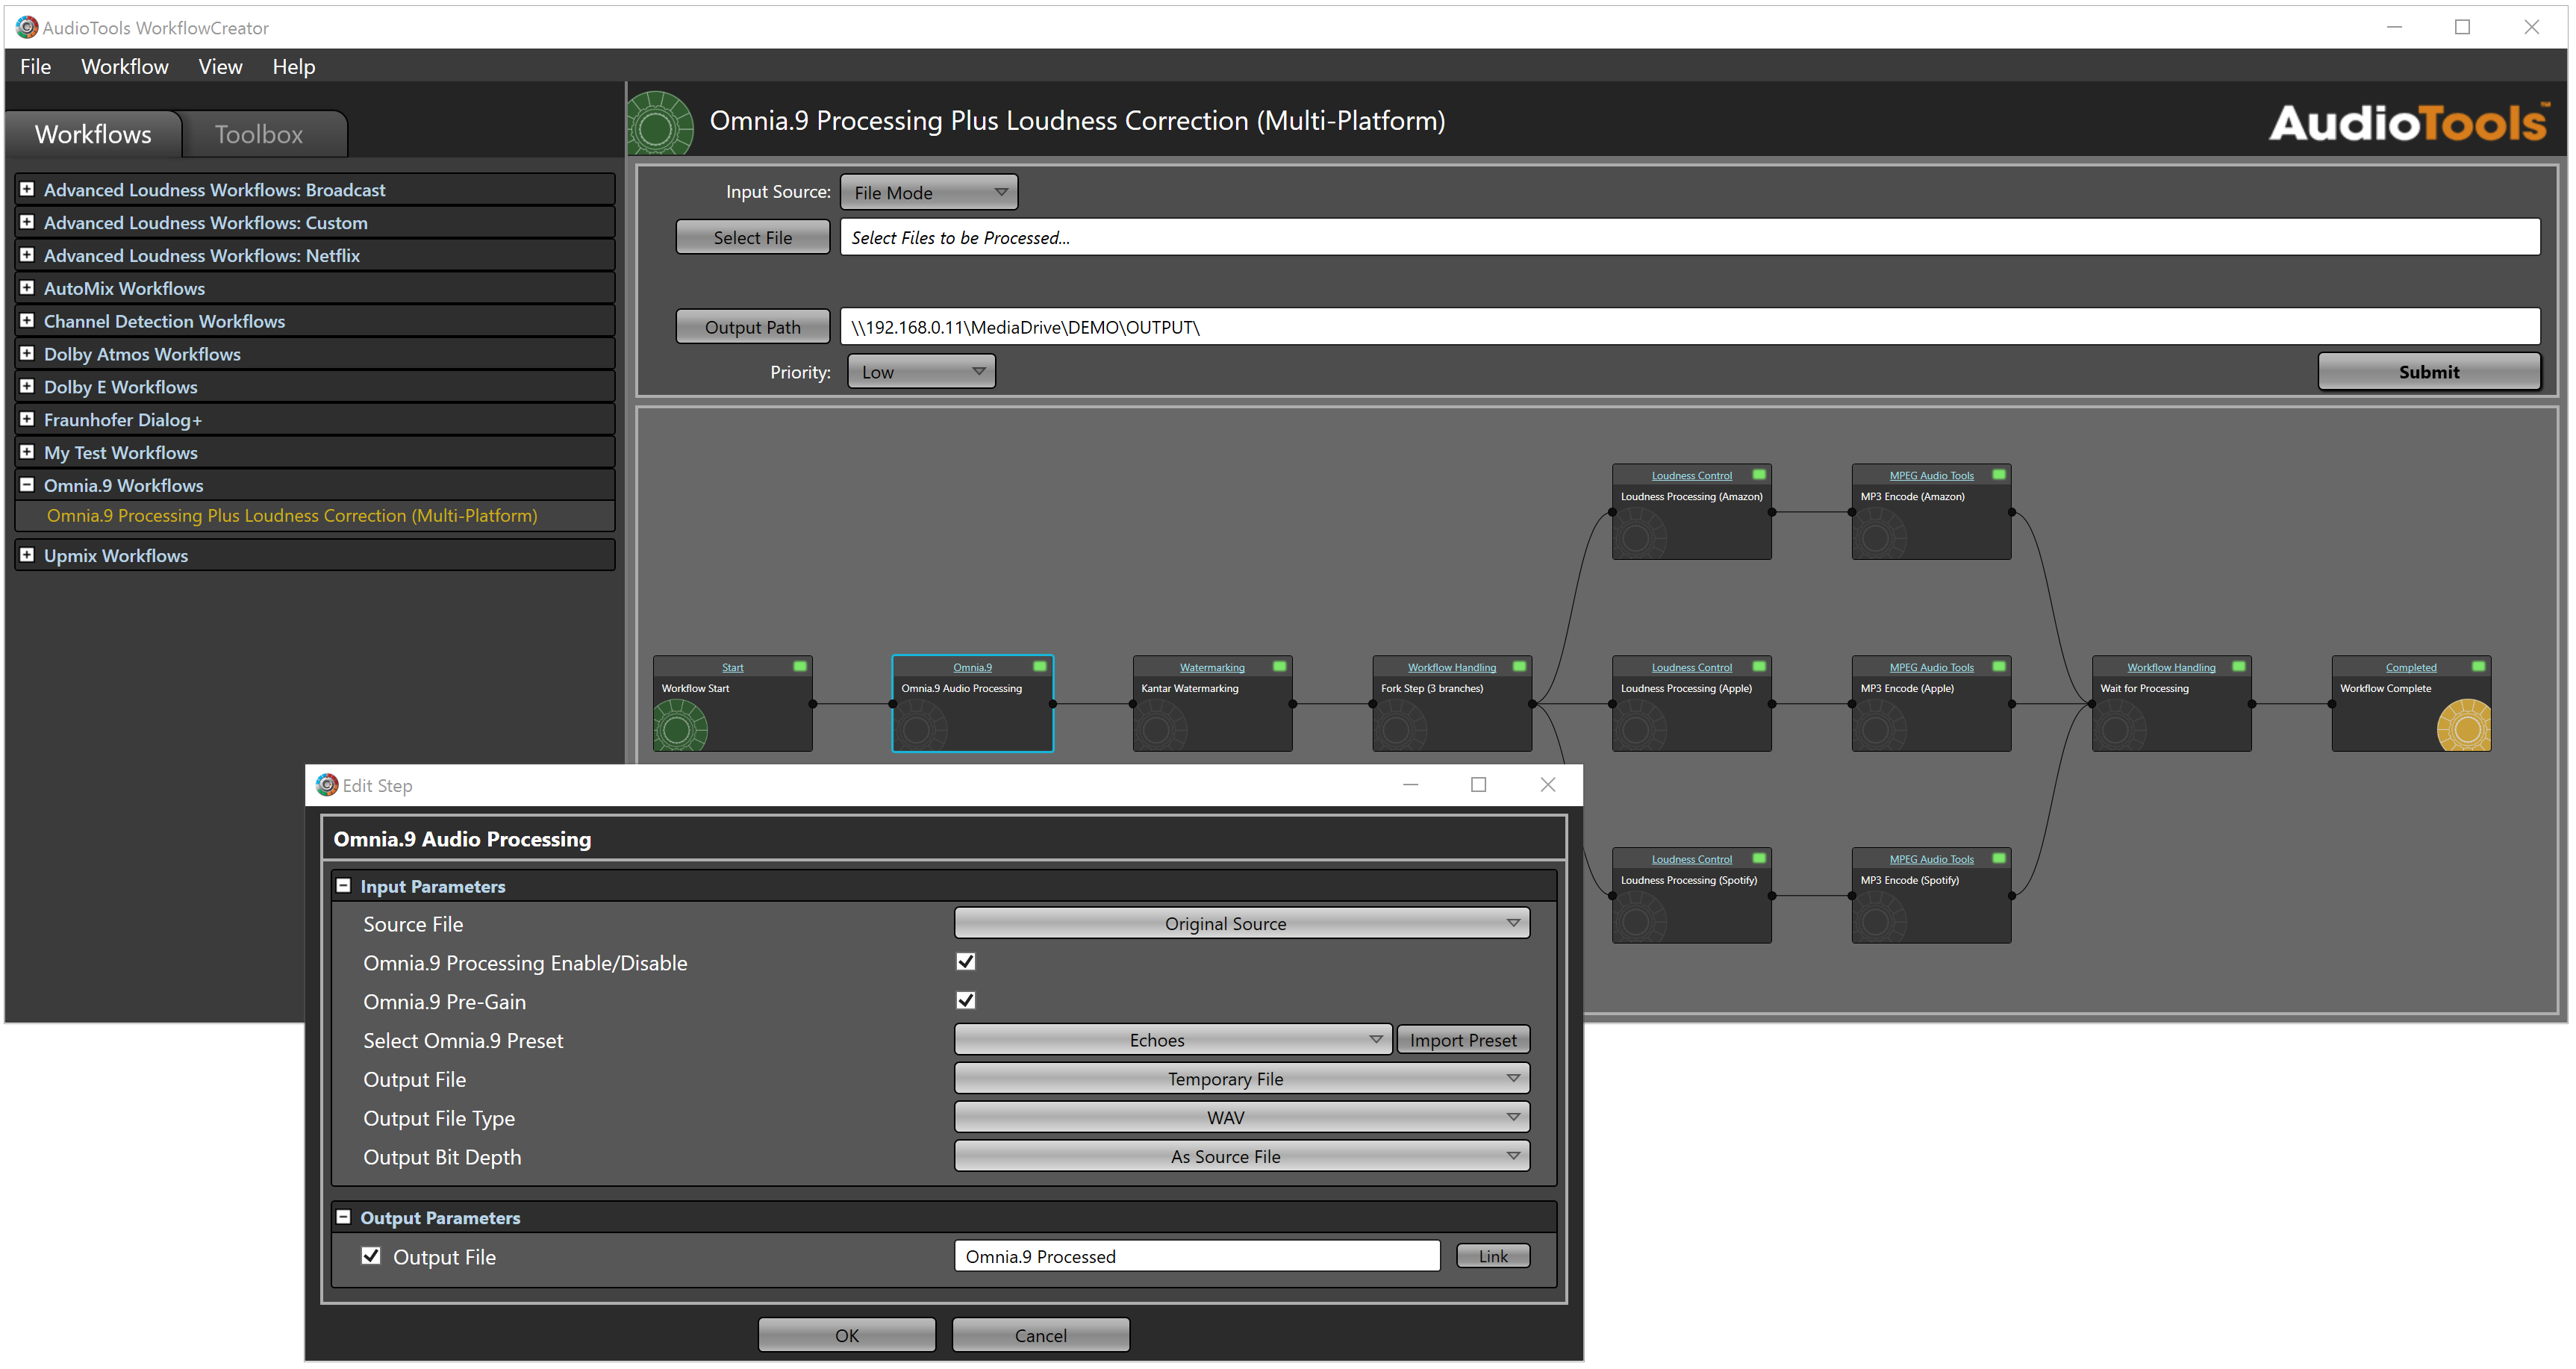Click the status indicator on Loudness Processing (Amazon) node

pyautogui.click(x=1759, y=474)
